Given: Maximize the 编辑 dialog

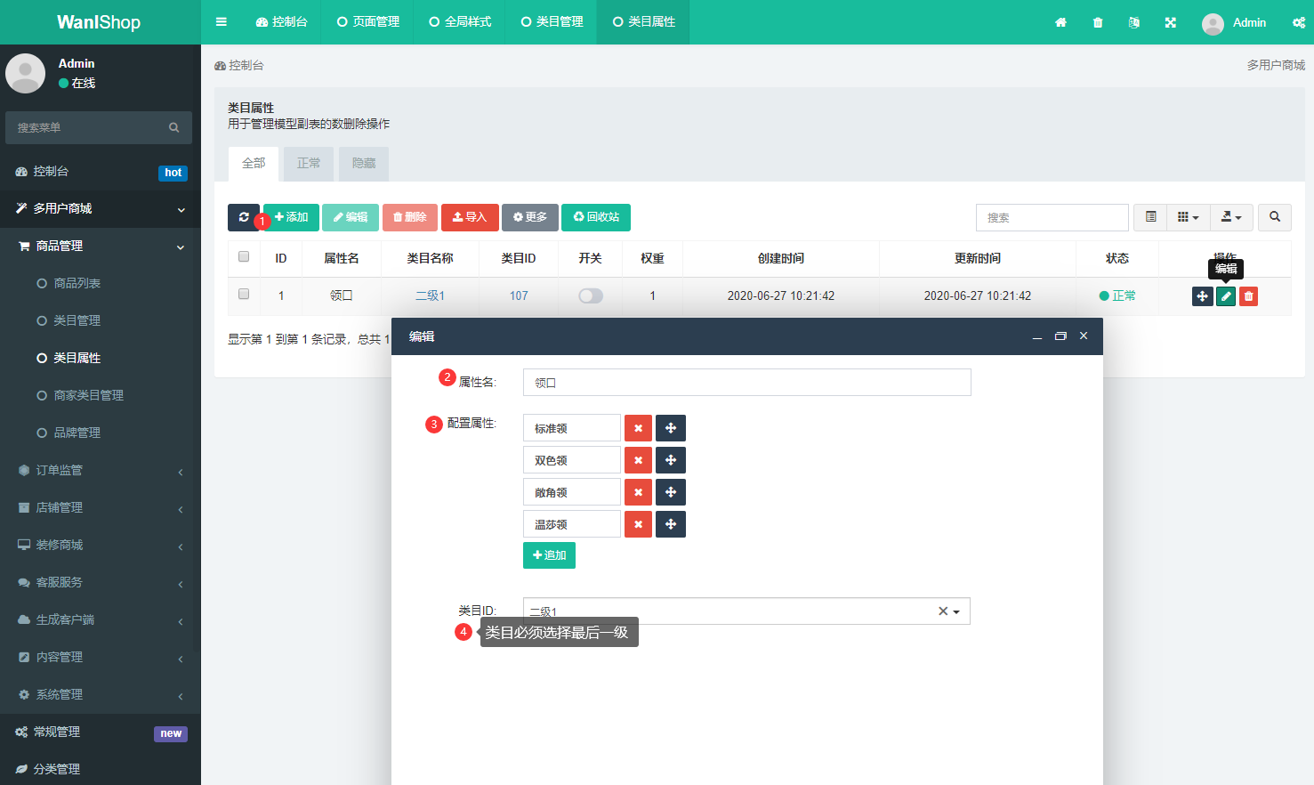Looking at the screenshot, I should [x=1060, y=336].
